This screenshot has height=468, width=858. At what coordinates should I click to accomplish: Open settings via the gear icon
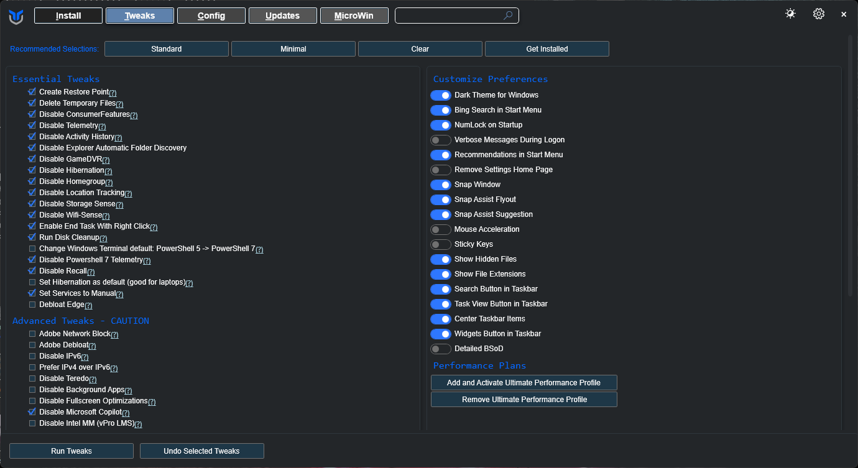[819, 14]
